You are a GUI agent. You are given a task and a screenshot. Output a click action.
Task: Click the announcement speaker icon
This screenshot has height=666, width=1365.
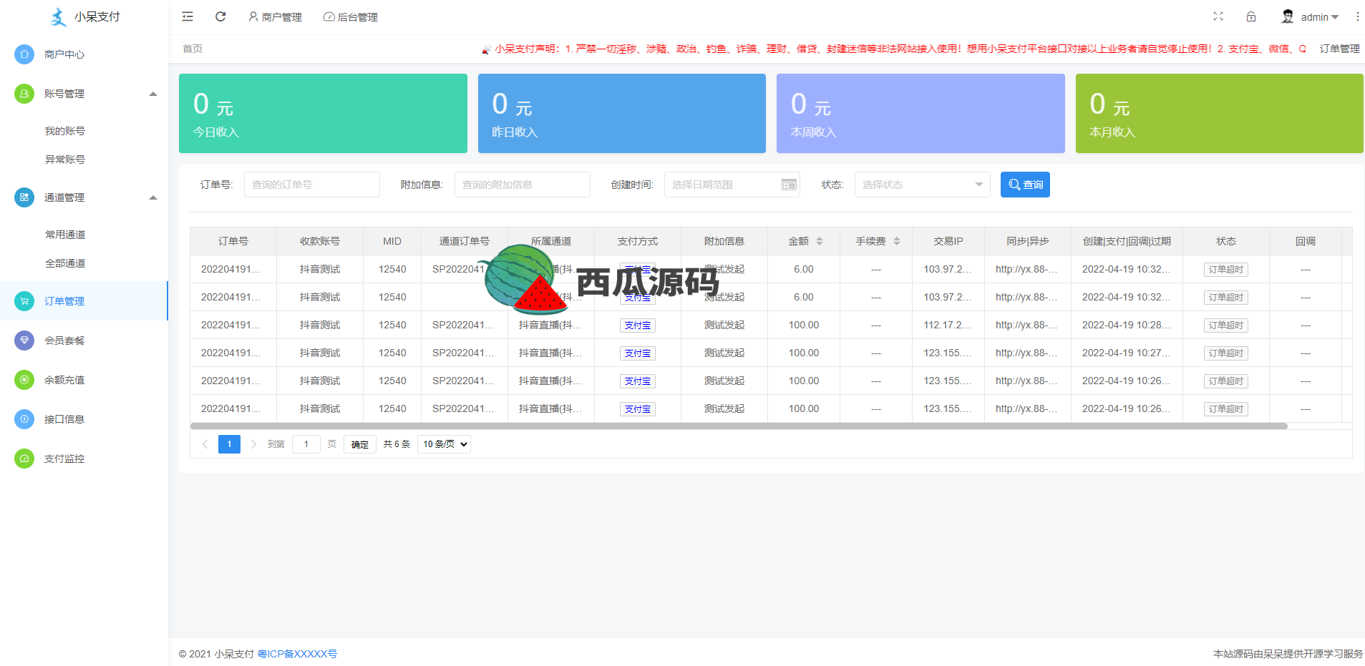click(486, 49)
